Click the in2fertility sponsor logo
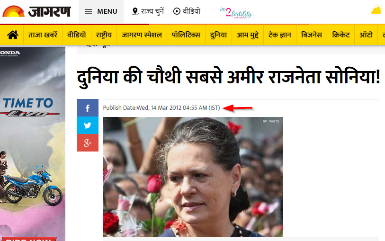 [x=236, y=13]
